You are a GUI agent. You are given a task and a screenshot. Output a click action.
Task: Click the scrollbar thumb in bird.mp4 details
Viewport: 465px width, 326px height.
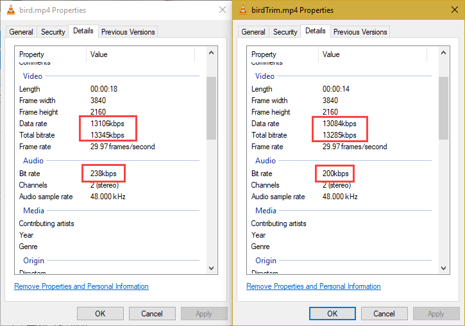pyautogui.click(x=212, y=107)
